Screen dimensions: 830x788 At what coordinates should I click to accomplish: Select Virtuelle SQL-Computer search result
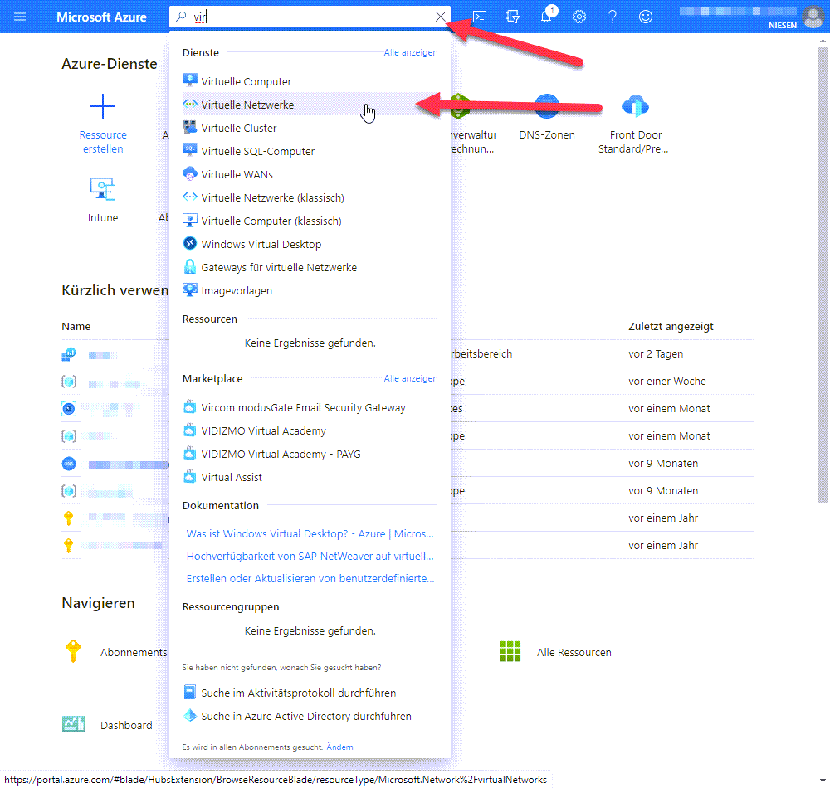click(310, 151)
